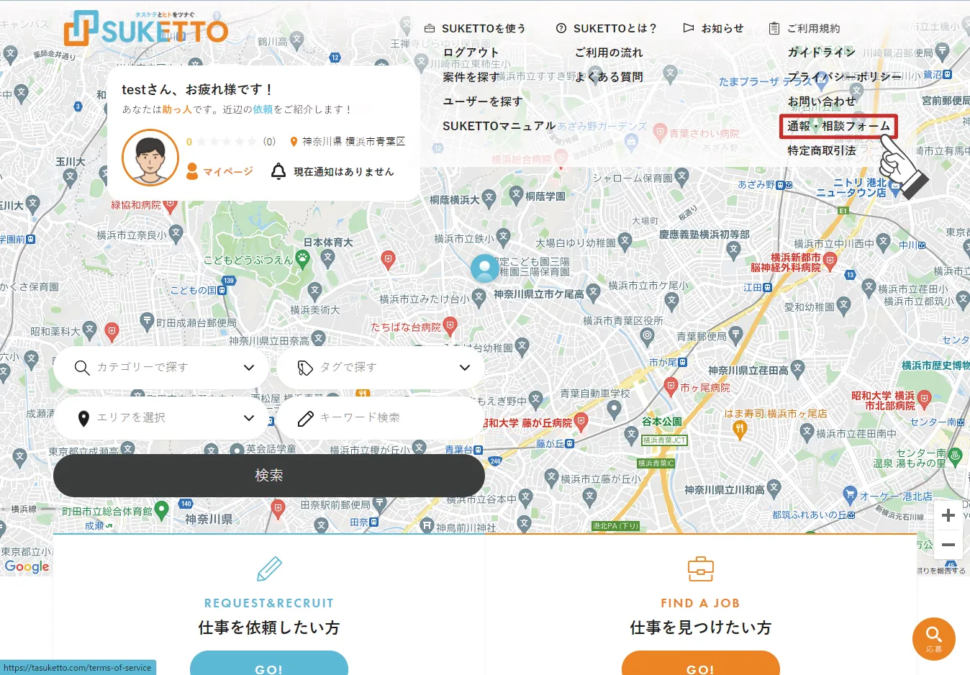
Task: Click the たちばな台病院 map marker
Action: pos(450,326)
